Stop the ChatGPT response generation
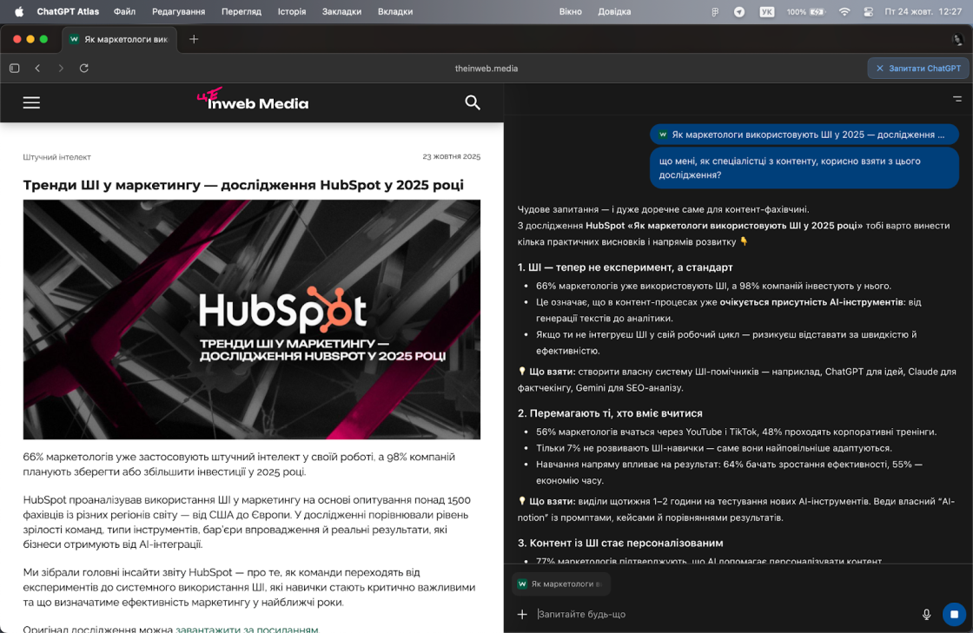The height and width of the screenshot is (633, 973). click(x=954, y=614)
